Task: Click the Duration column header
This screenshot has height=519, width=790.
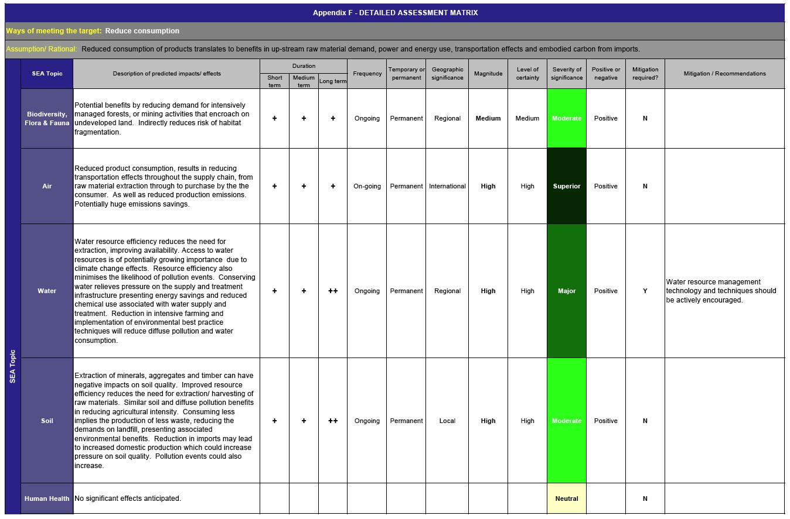Action: pyautogui.click(x=304, y=66)
